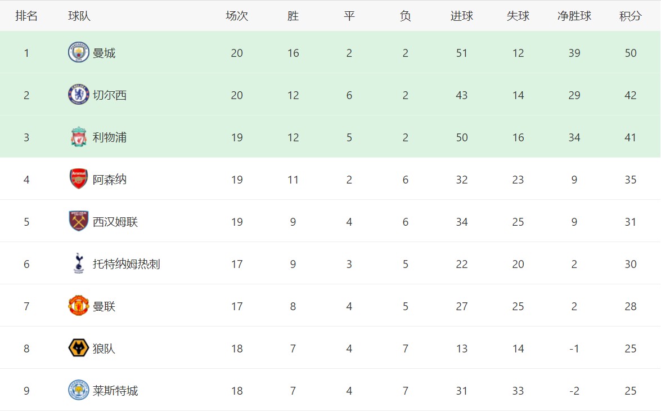Click the 积分 column header
Screen dimensions: 661x411
[x=630, y=16]
